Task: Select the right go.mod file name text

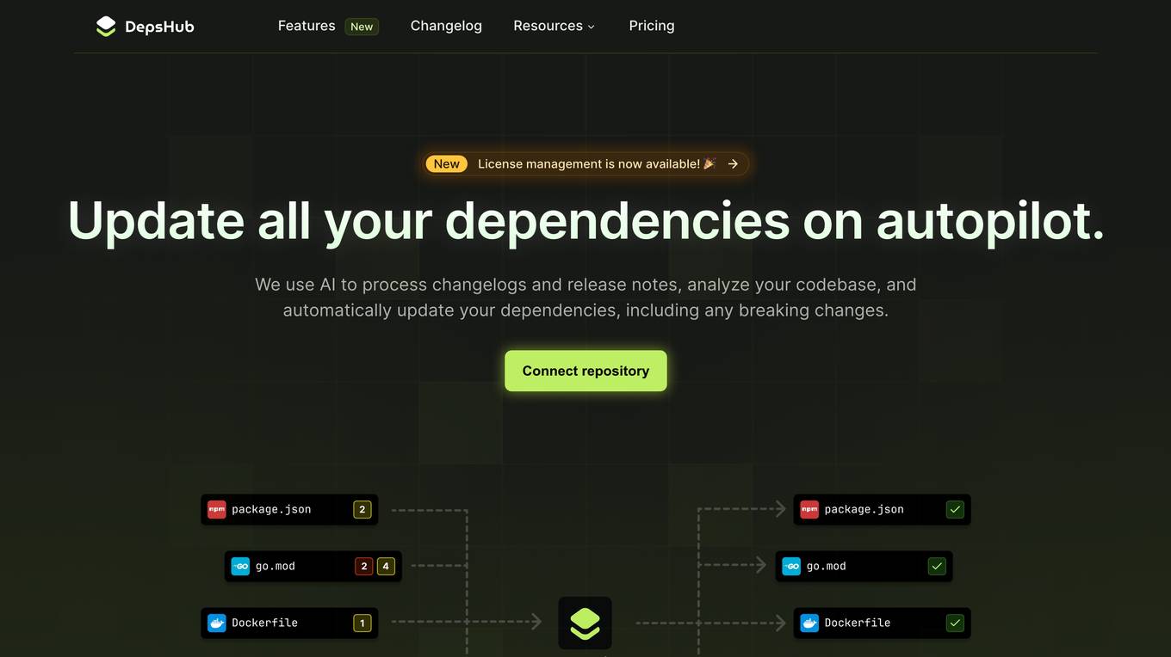Action: tap(827, 566)
